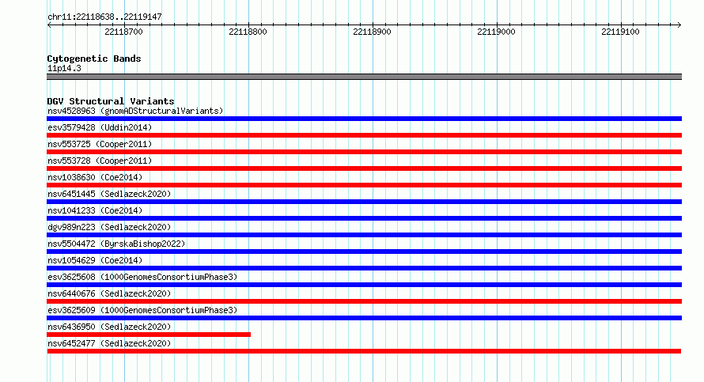Screen dimensions: 704x382
Task: Click the red bar for esv3579428
Action: click(364, 135)
